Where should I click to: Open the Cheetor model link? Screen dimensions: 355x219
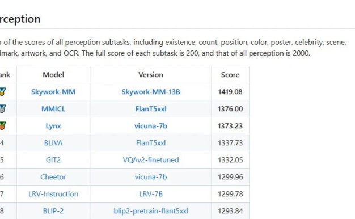tap(53, 177)
